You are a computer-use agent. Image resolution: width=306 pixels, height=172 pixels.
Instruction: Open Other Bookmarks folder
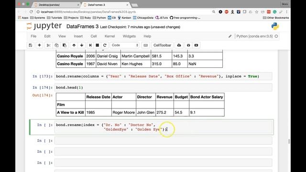[276, 18]
